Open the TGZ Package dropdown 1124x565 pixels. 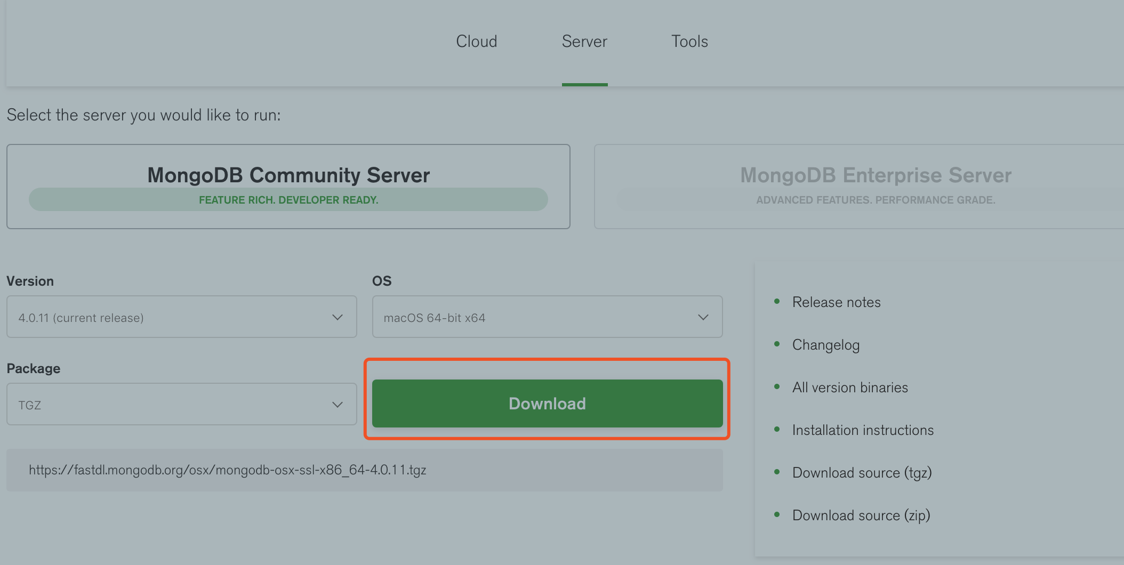(x=181, y=405)
